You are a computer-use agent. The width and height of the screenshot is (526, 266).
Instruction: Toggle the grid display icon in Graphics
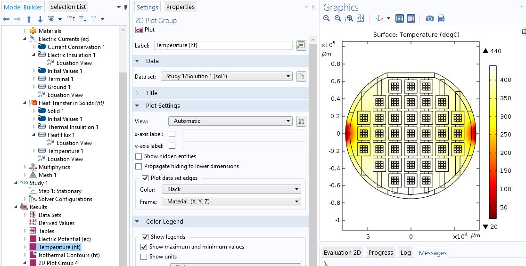(x=399, y=18)
